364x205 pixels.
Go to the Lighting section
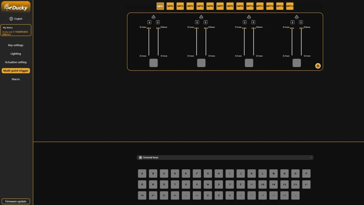click(x=16, y=54)
